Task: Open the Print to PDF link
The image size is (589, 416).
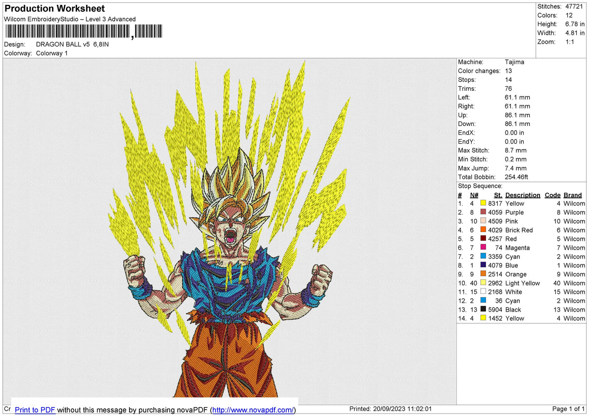Action: [x=35, y=410]
